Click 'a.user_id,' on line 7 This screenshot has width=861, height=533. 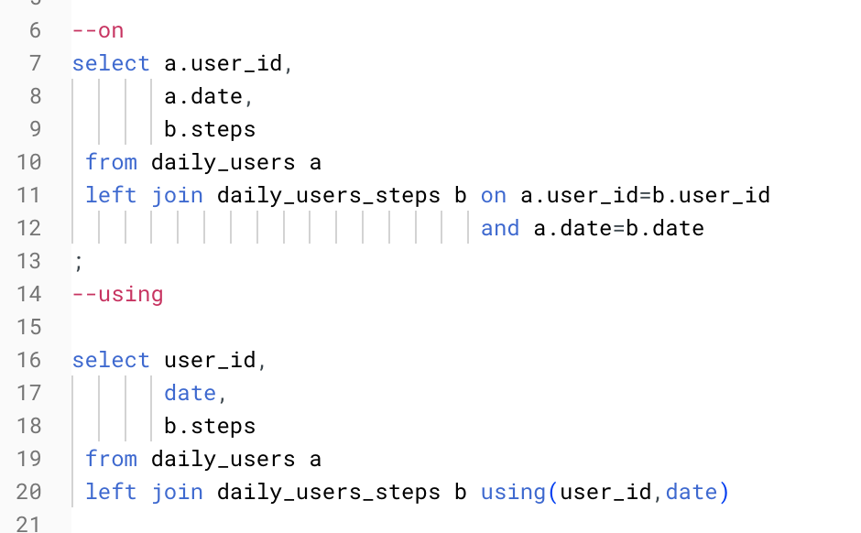pyautogui.click(x=228, y=64)
